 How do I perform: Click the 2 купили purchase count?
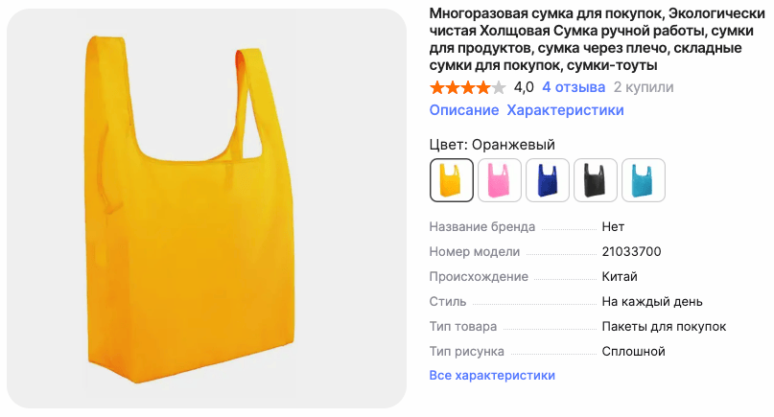(644, 87)
